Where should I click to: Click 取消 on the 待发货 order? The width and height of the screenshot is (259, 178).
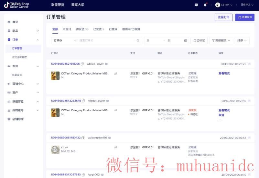point(221,115)
